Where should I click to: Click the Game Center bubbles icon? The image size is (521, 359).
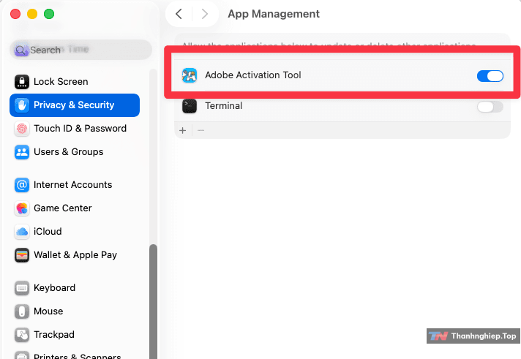(22, 208)
